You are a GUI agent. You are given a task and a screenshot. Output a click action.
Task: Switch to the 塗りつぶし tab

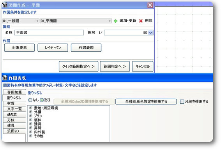(14, 98)
